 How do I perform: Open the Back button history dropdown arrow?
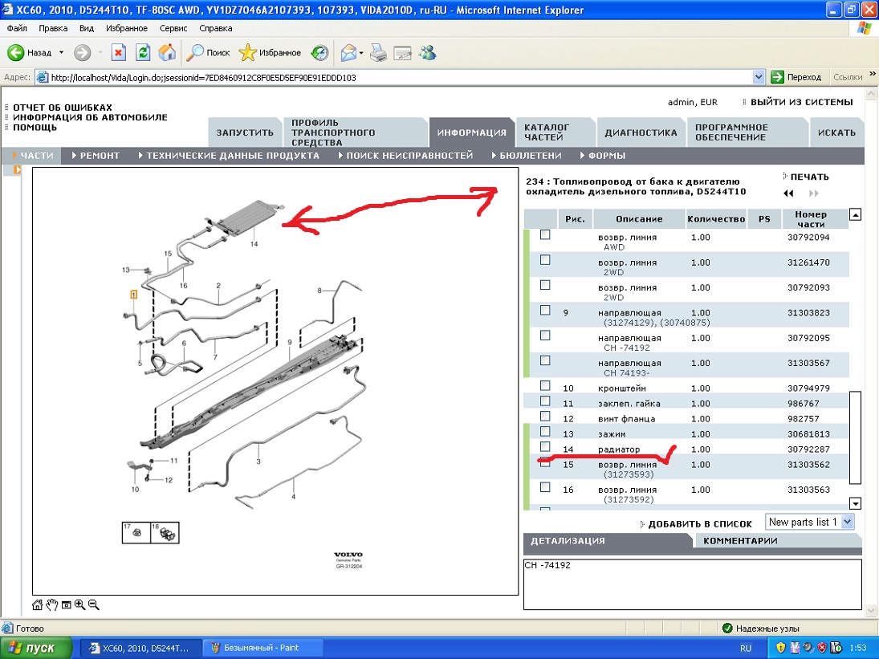61,53
